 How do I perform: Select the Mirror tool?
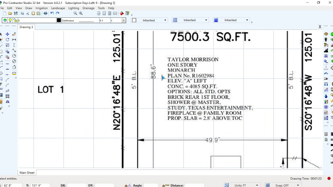(x=7, y=102)
